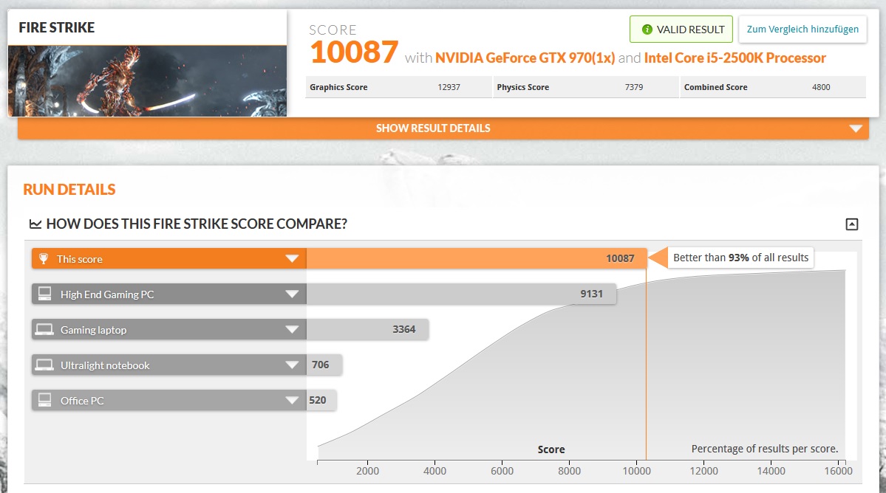
Task: Click the Fire Strike benchmark thumbnail
Action: [x=147, y=81]
